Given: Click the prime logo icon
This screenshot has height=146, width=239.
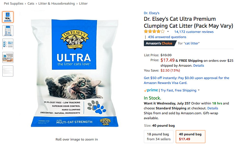Looking at the screenshot, I should point(151,90).
